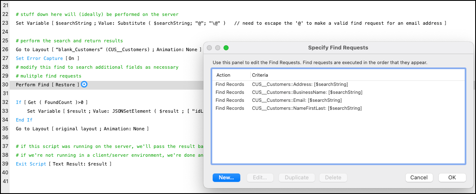
Task: Click the red close button on dialog
Action: point(210,48)
